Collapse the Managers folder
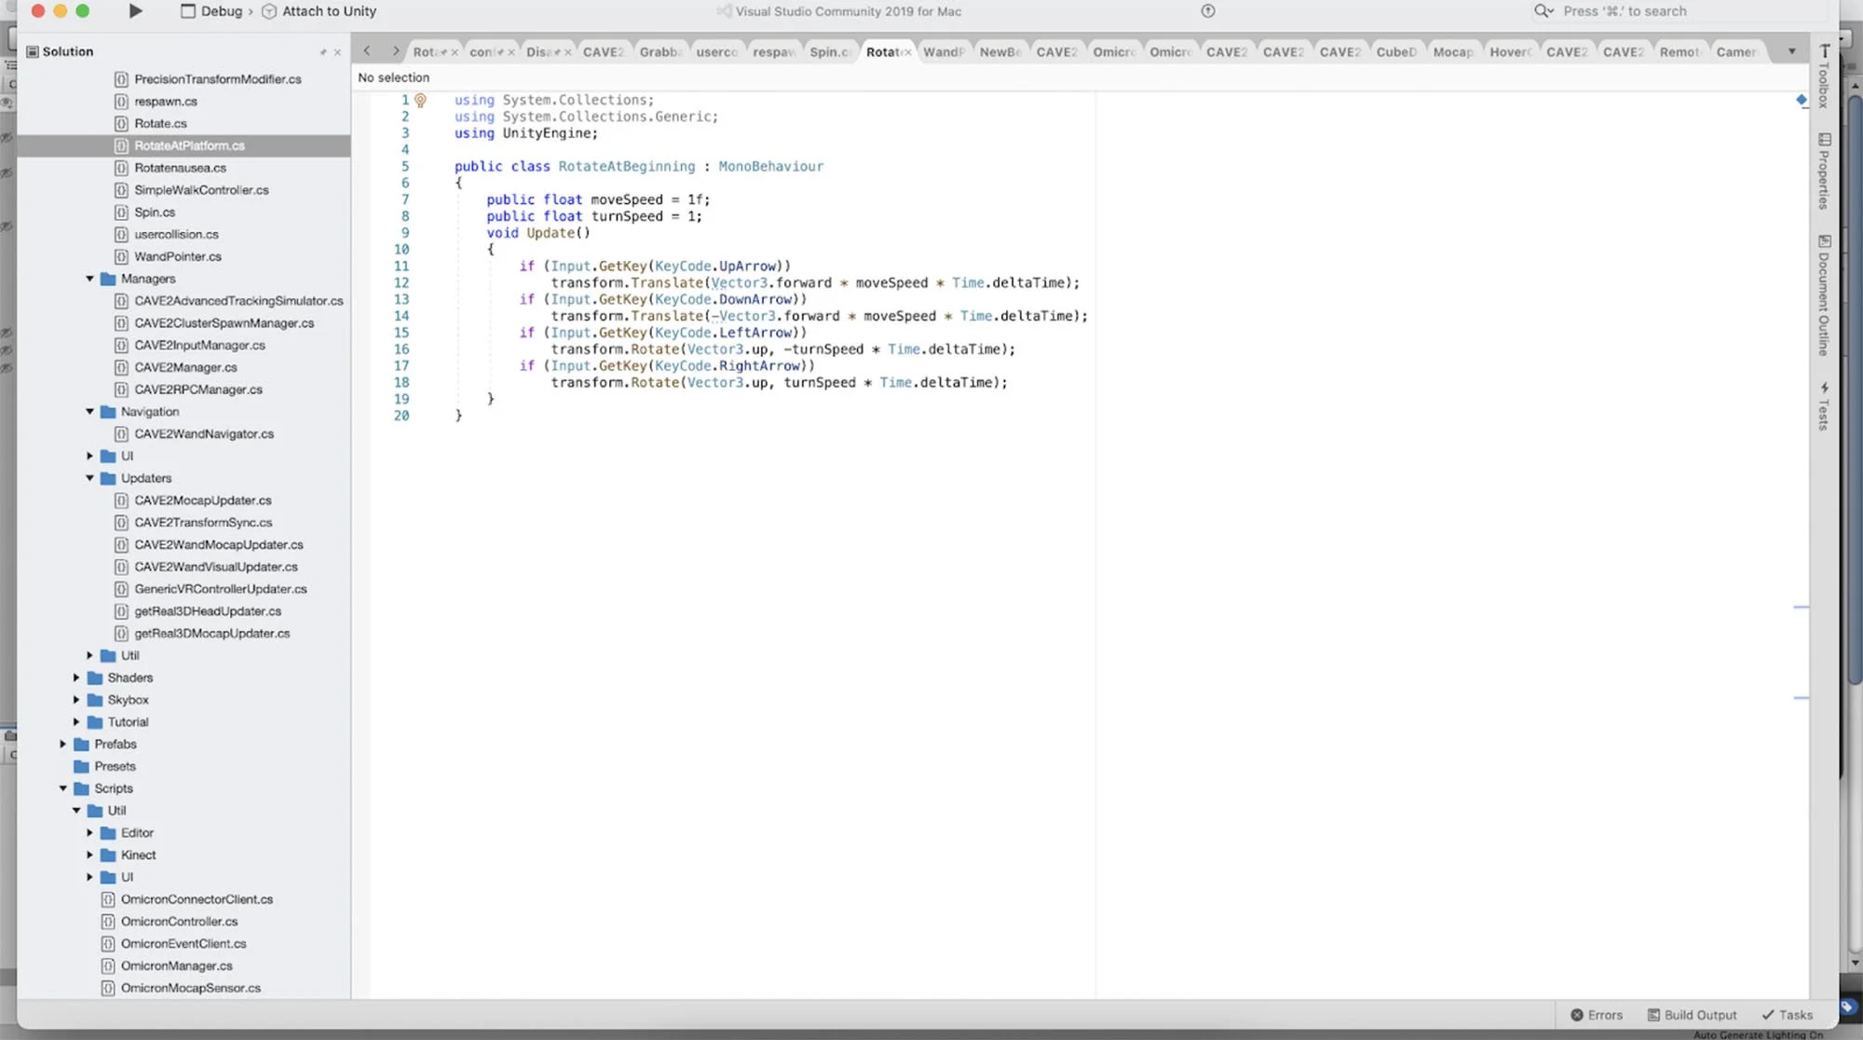1863x1040 pixels. (x=90, y=279)
